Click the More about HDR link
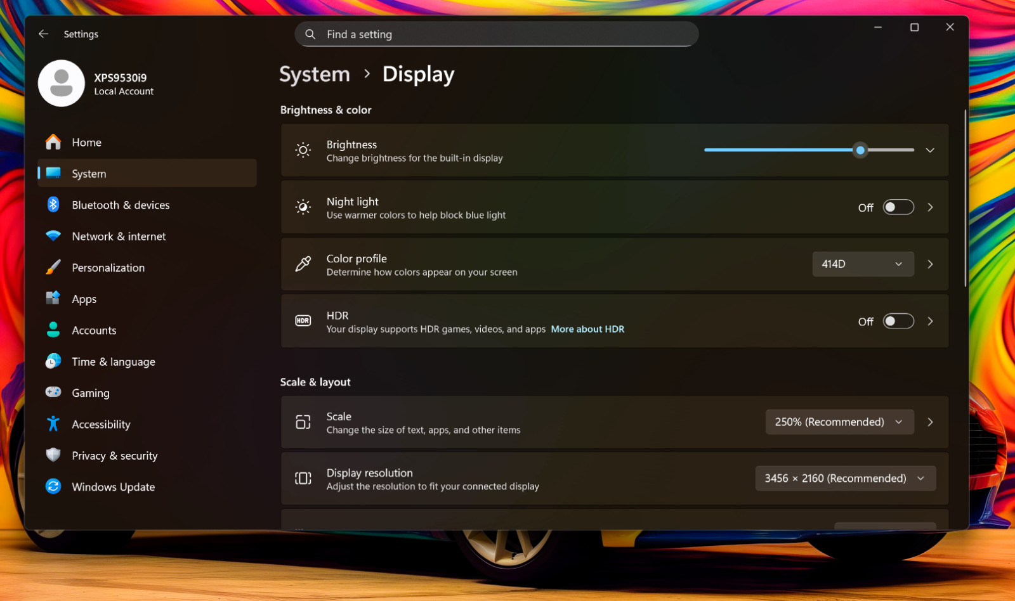Image resolution: width=1015 pixels, height=601 pixels. pos(587,329)
